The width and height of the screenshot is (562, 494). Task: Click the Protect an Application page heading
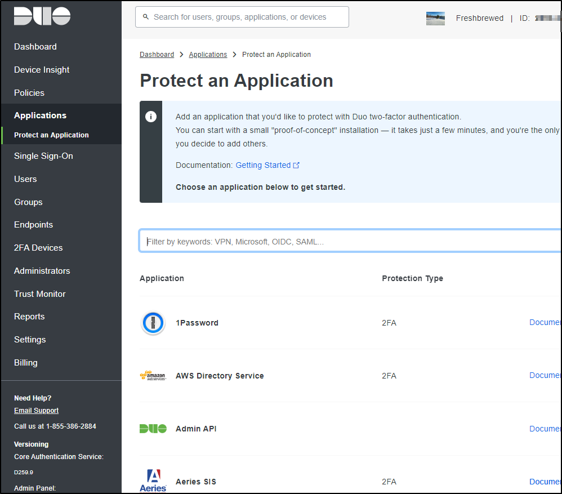click(x=237, y=81)
